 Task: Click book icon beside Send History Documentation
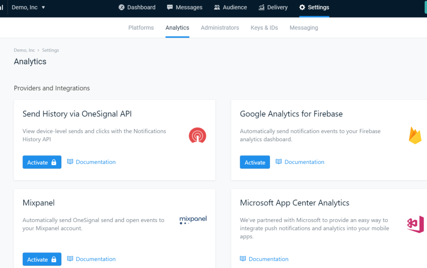tap(70, 162)
